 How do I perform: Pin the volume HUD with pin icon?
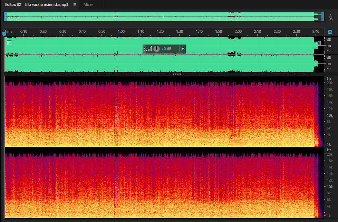point(182,49)
